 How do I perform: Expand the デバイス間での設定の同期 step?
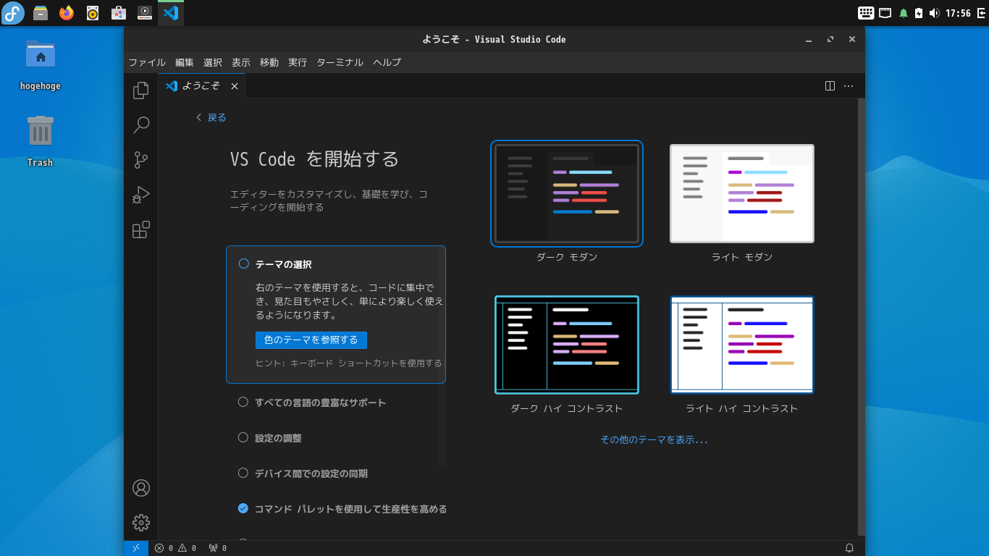(x=311, y=473)
